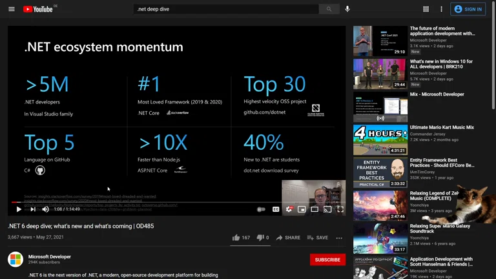Open Entity Framework Best Practices thumbnail
Viewport: 496px width, 279px height.
pyautogui.click(x=380, y=172)
